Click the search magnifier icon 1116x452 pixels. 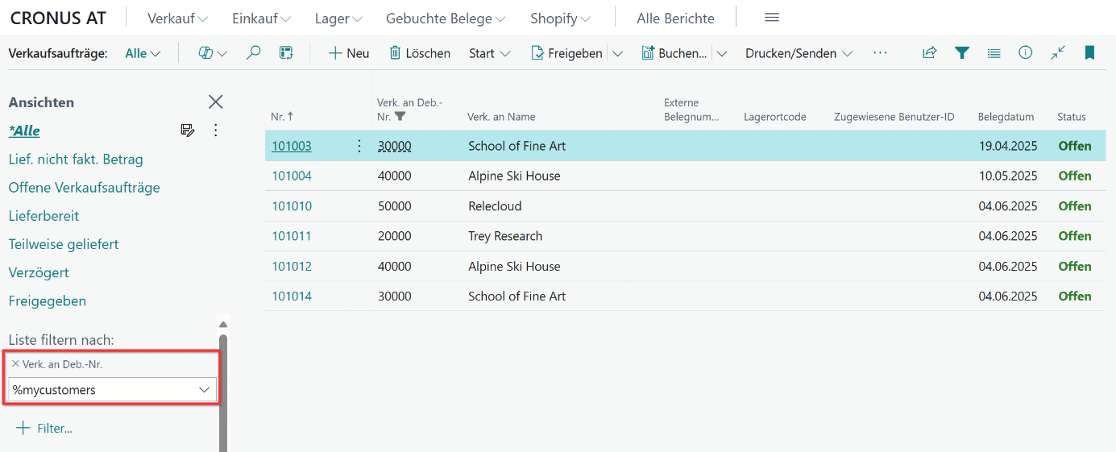point(253,53)
